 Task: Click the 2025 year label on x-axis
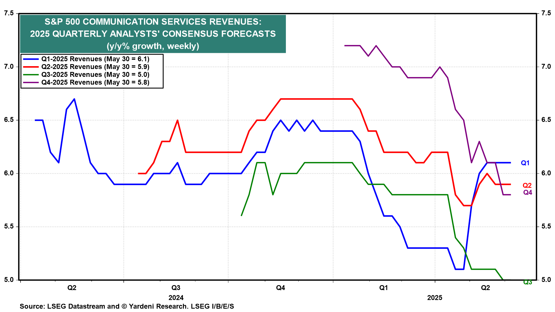coord(434,298)
